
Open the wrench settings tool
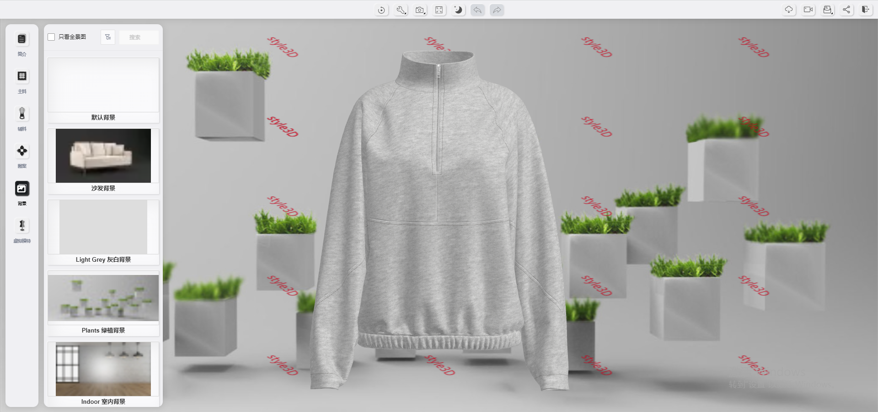coord(401,10)
